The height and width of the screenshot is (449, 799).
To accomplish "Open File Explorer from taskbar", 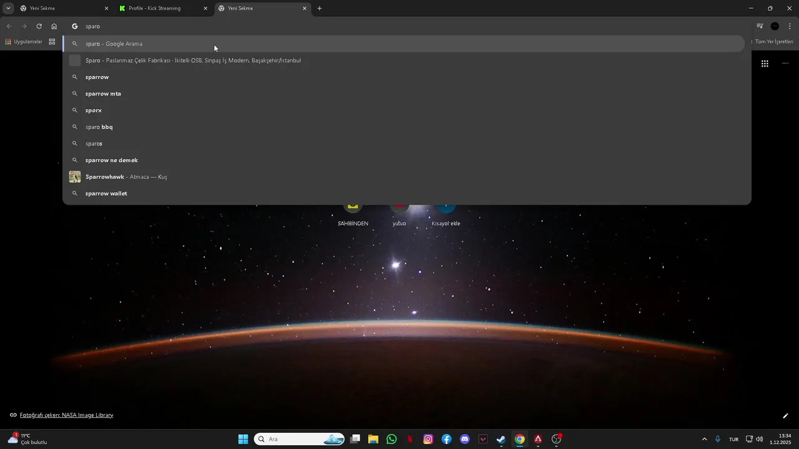I will click(x=373, y=439).
